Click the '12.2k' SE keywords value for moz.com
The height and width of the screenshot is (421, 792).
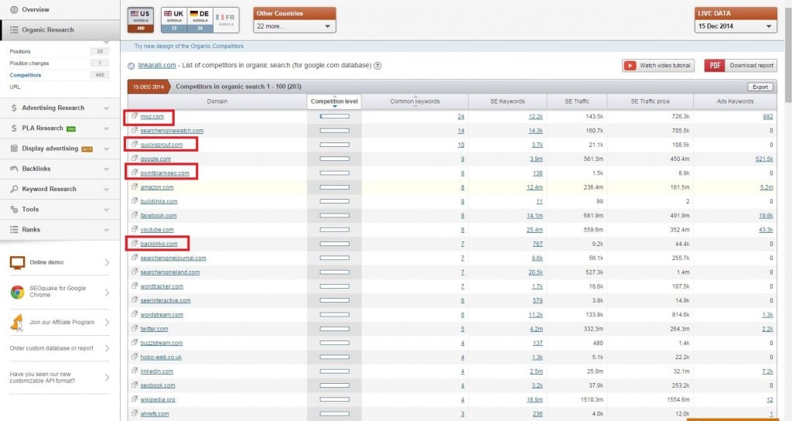click(535, 116)
